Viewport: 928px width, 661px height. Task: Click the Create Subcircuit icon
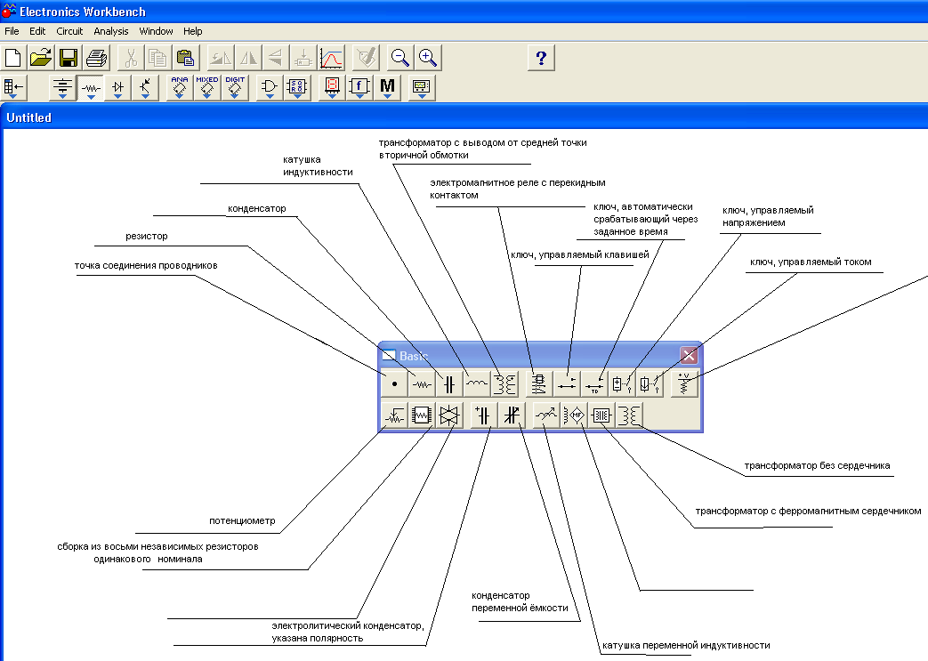coord(303,58)
